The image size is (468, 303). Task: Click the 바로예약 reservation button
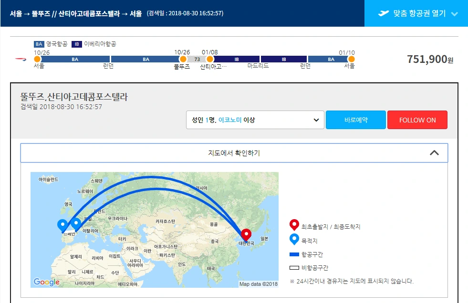pyautogui.click(x=355, y=120)
